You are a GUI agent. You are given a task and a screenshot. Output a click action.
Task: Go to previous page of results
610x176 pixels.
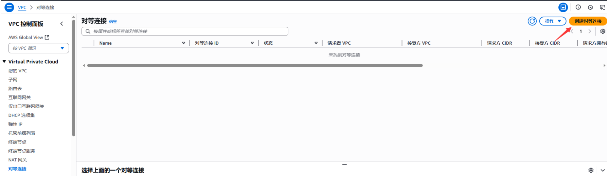(572, 31)
